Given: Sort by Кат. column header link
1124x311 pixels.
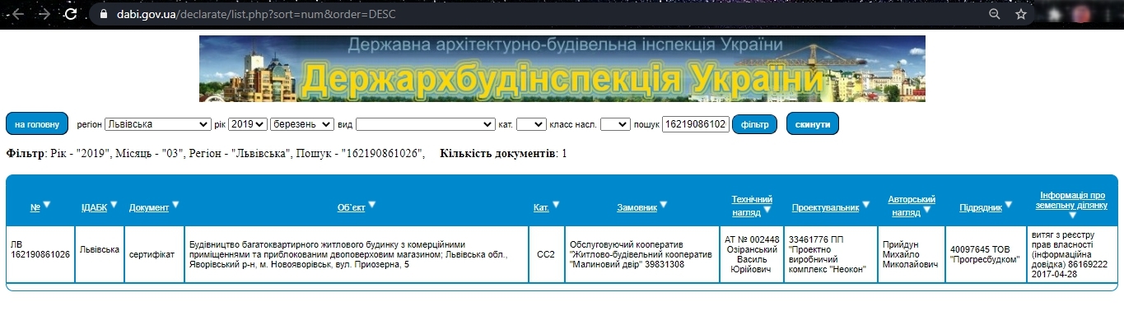Looking at the screenshot, I should [x=541, y=207].
